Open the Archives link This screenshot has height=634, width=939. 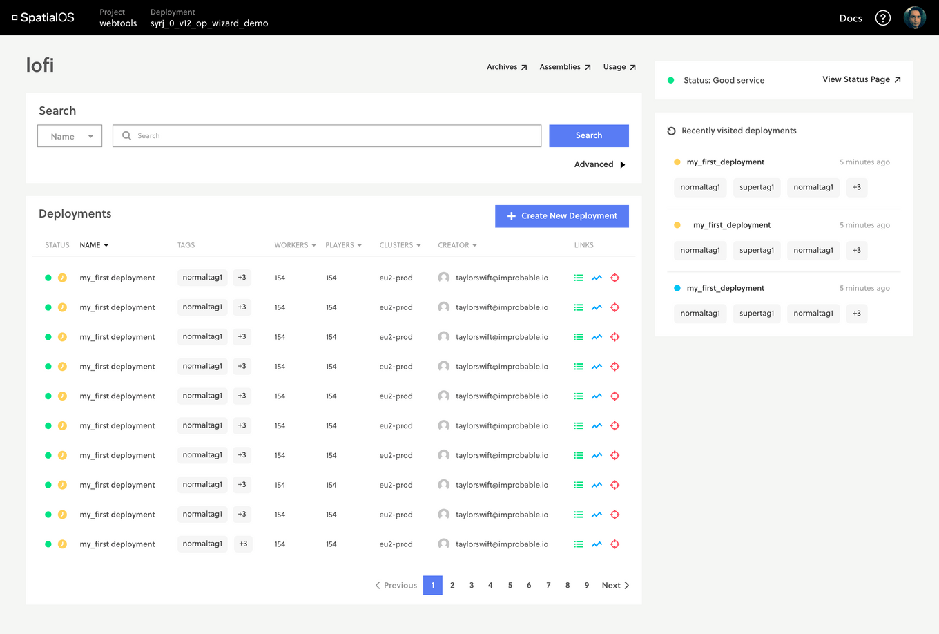point(507,67)
